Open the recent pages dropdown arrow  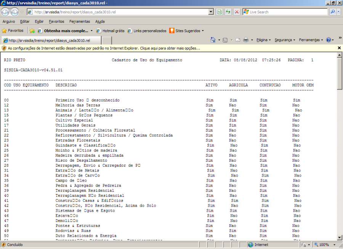(x=22, y=12)
